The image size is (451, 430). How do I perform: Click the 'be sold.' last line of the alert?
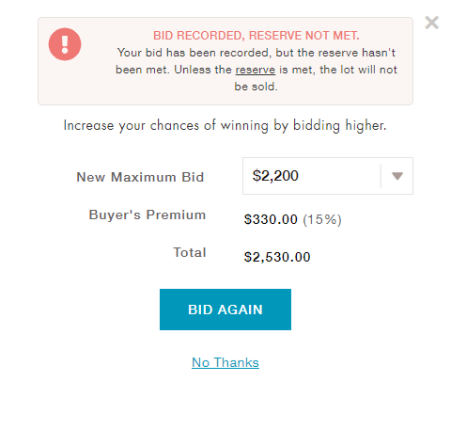pyautogui.click(x=257, y=87)
